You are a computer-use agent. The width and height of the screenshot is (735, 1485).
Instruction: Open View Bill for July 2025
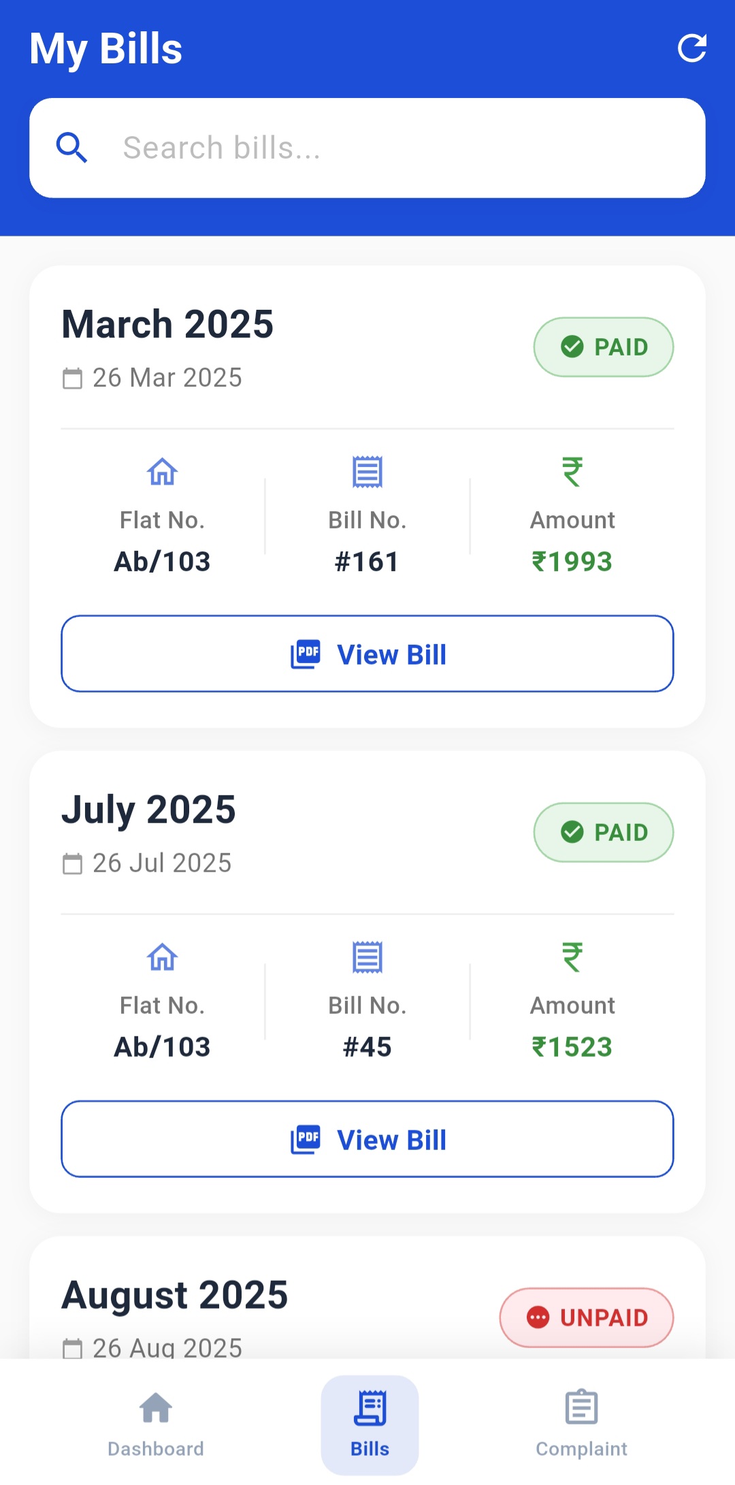(367, 1139)
